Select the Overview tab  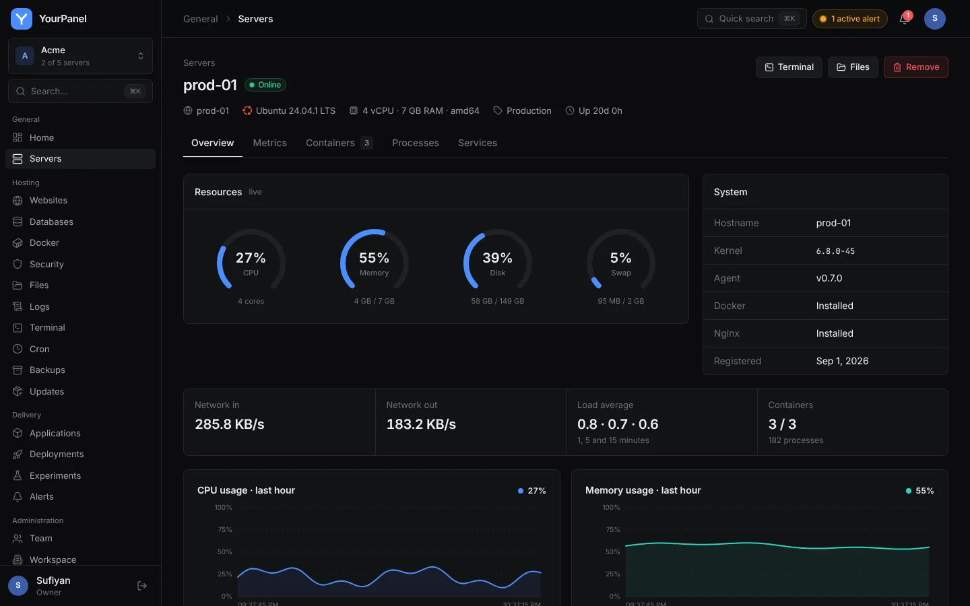pyautogui.click(x=213, y=143)
